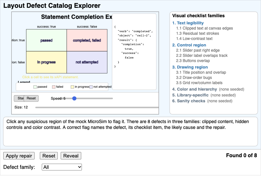Select '2.1 Slider past right edge'

(198, 50)
